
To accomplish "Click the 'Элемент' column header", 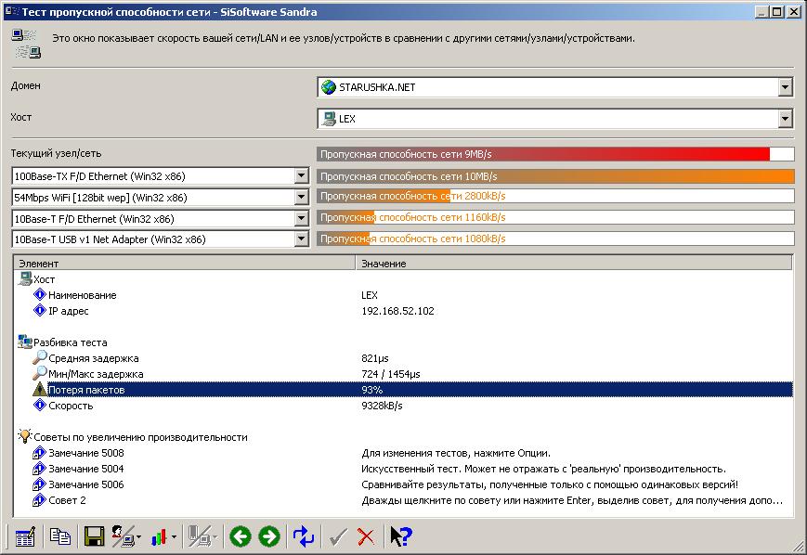I will [186, 264].
